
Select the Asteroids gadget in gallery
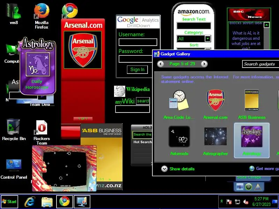(x=179, y=140)
